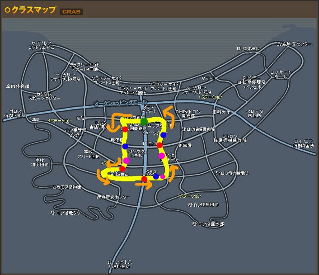The width and height of the screenshot is (319, 275).
Task: Select OMDミトロン博物館 label
Action: [188, 114]
